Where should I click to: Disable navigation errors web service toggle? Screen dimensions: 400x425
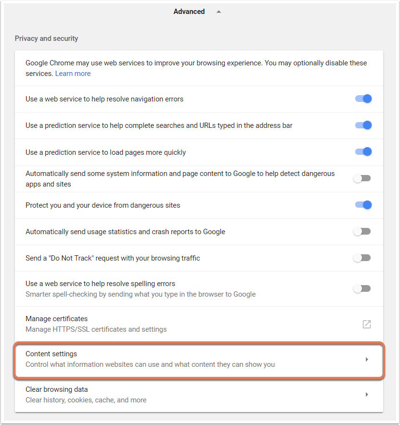point(363,99)
